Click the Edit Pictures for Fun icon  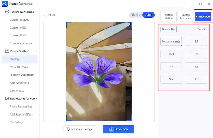[x=7, y=98]
